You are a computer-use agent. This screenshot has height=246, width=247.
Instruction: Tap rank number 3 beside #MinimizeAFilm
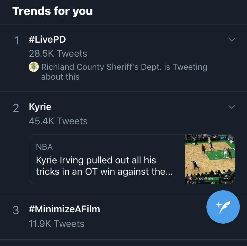pos(16,210)
